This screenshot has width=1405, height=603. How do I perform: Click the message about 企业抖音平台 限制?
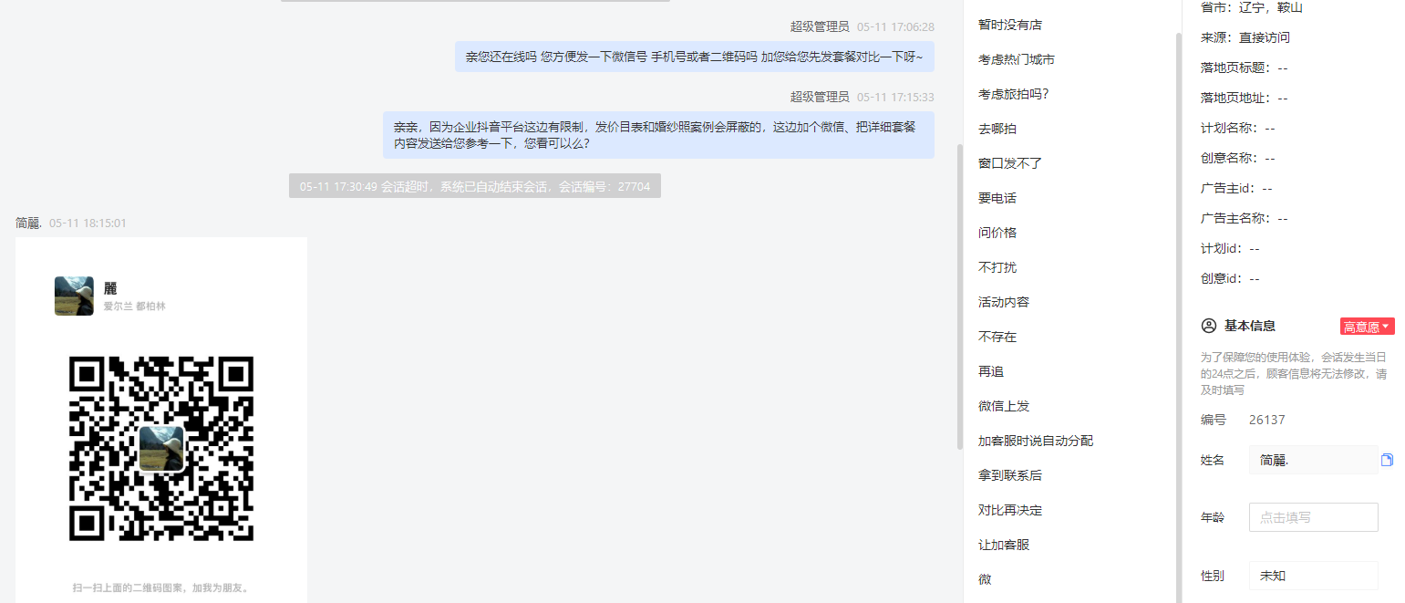[658, 135]
